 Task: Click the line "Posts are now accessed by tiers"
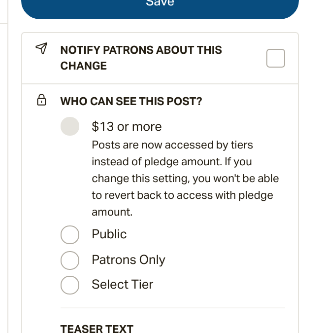[172, 145]
